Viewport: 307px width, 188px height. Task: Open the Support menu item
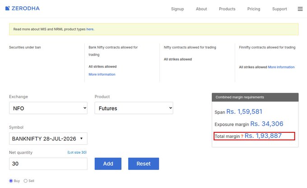coord(279,9)
